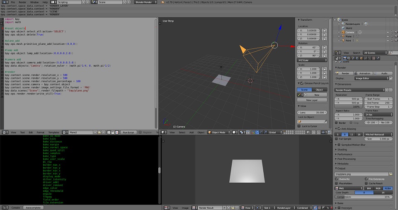
Task: Open the Render Layers properties tab icon
Action: click(349, 58)
